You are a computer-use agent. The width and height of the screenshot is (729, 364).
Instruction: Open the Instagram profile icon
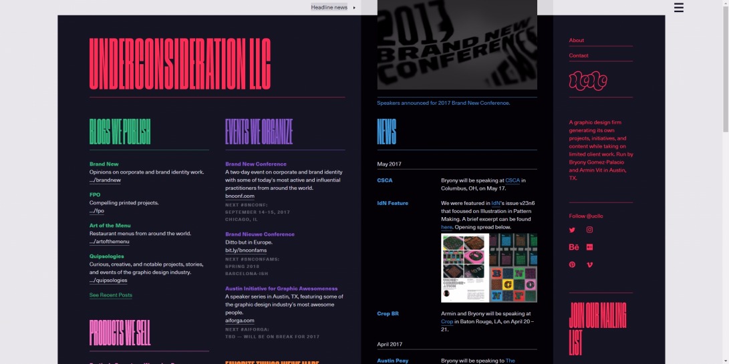tap(589, 230)
